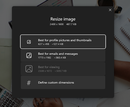
Task: Click the ~360.4 KB size estimate
Action: (60, 58)
